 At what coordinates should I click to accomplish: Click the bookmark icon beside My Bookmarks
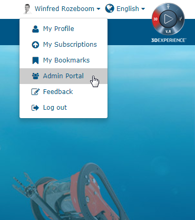[35, 60]
